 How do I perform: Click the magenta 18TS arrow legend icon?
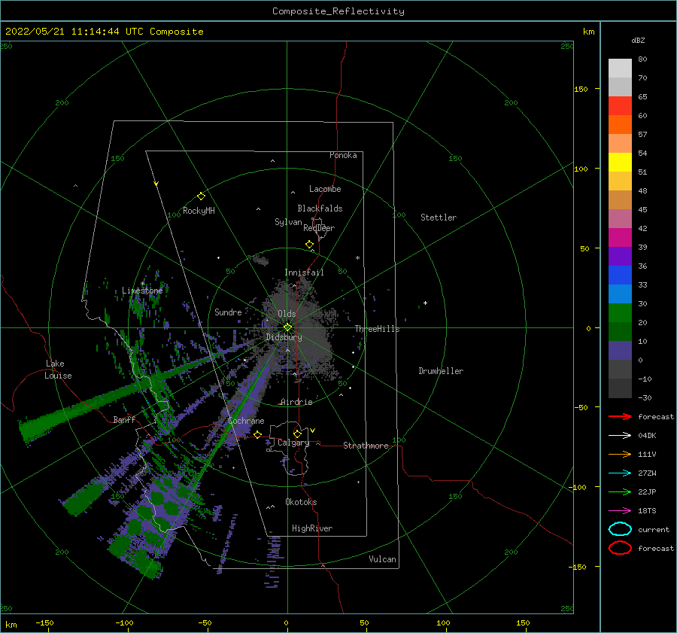[620, 511]
